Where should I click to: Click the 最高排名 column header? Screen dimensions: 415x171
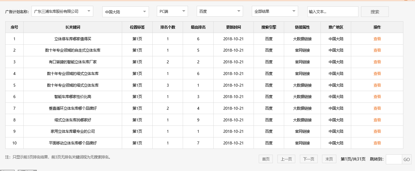(x=198, y=27)
